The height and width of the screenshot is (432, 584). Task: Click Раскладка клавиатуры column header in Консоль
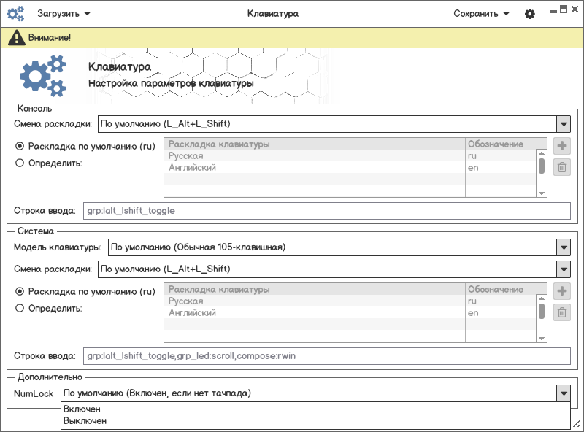tap(315, 144)
